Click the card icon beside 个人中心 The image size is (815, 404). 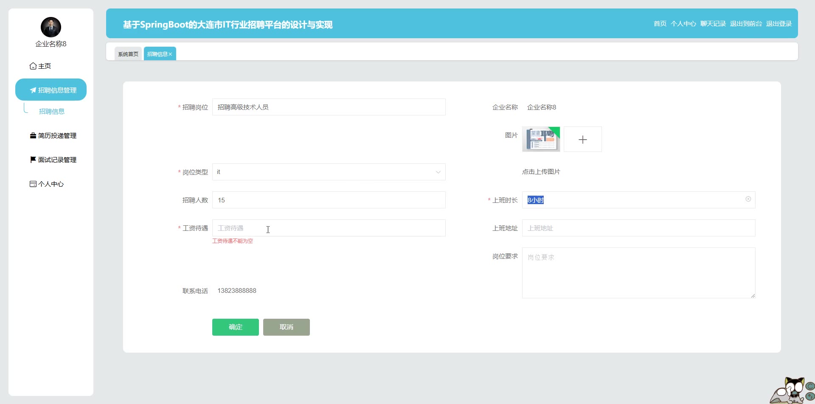(33, 184)
